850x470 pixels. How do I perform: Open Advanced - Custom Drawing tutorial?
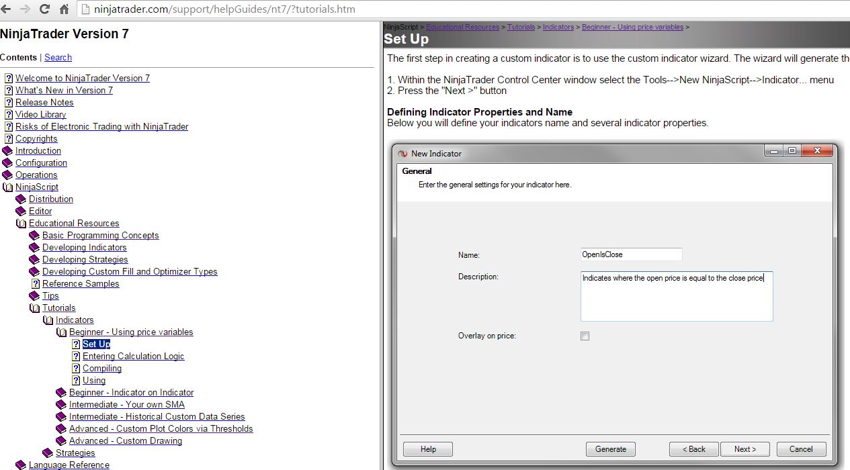[x=126, y=440]
